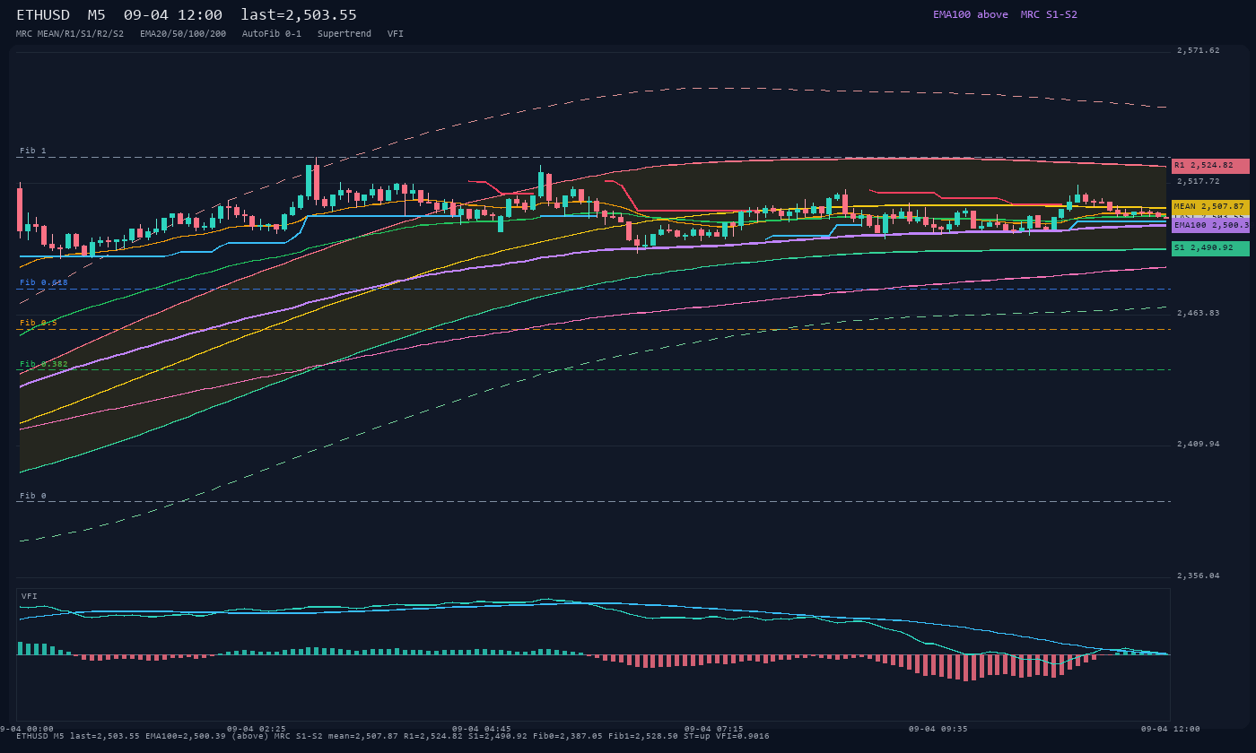Screen dimensions: 1256x753
Task: Click the "09-04 04:45" time axis label
Action: (482, 729)
